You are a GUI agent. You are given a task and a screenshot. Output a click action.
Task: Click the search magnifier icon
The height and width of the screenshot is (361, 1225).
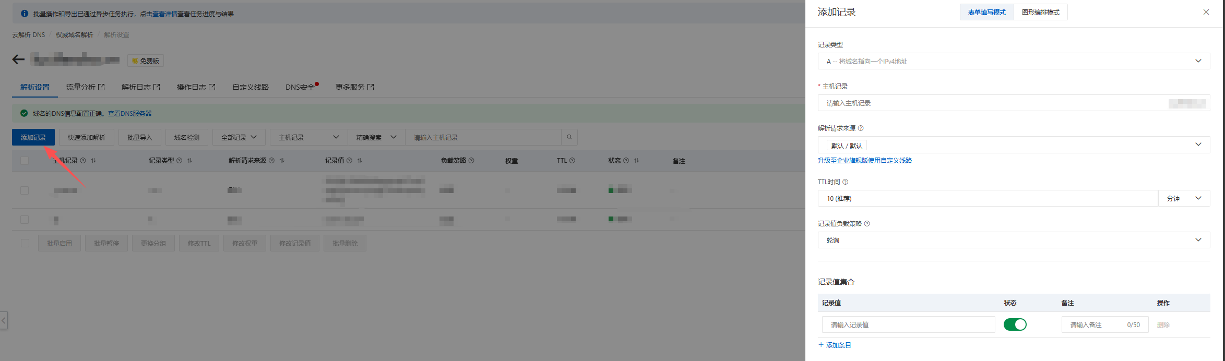569,137
